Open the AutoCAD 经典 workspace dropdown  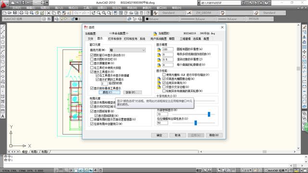(22, 19)
